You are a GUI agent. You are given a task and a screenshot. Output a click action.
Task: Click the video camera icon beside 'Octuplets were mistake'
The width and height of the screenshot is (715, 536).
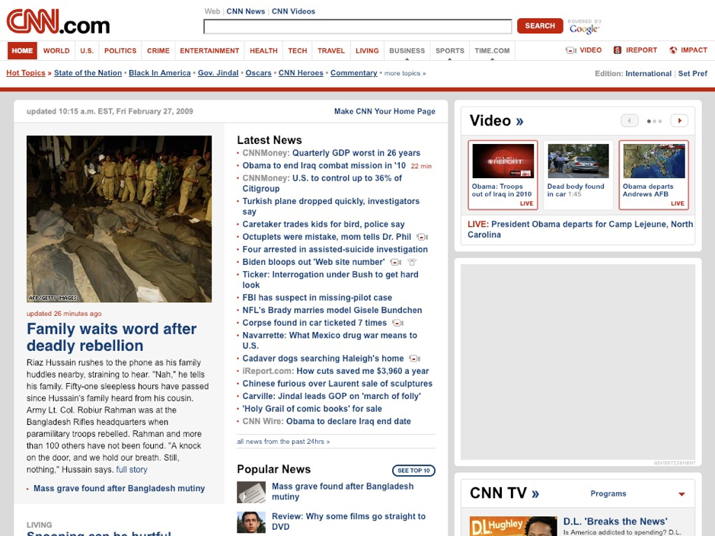click(x=422, y=238)
